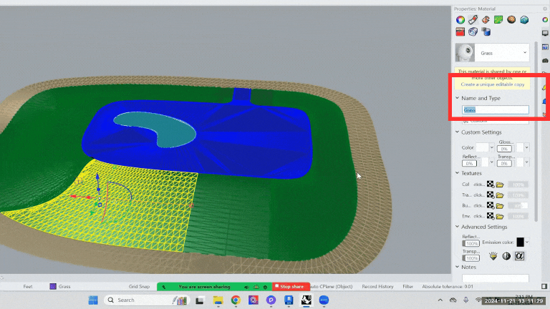Screen dimensions: 550x309
Task: Click the Grass material preview thumbnail
Action: (x=465, y=52)
